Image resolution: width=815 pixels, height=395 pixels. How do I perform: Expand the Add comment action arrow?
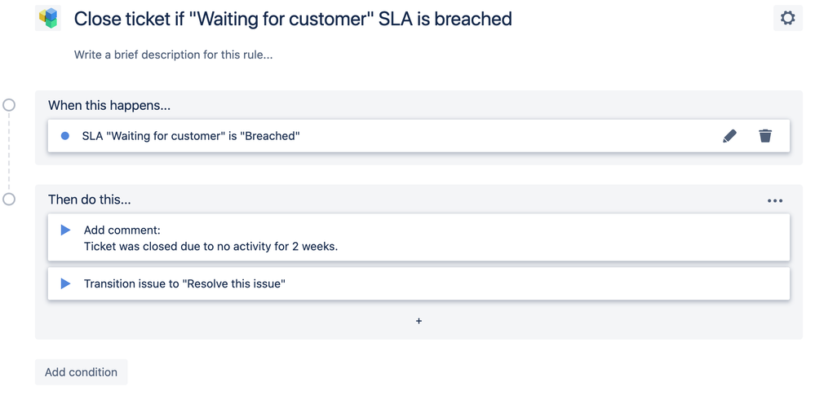[x=65, y=230]
